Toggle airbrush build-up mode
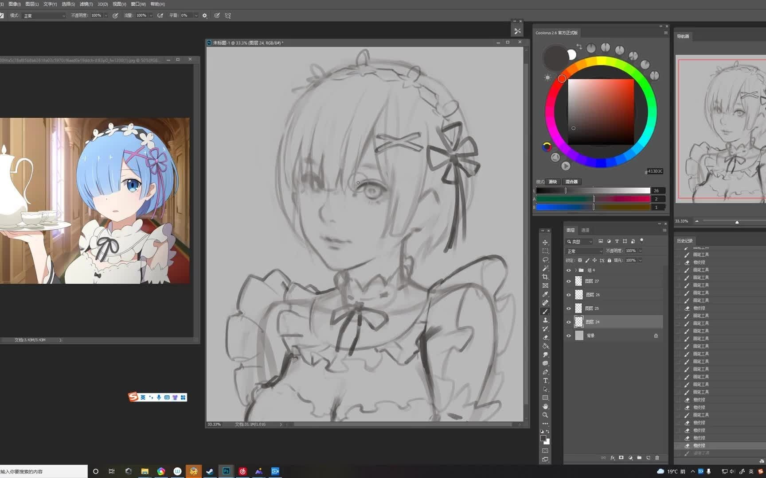Screen dimensions: 766x478 click(160, 15)
